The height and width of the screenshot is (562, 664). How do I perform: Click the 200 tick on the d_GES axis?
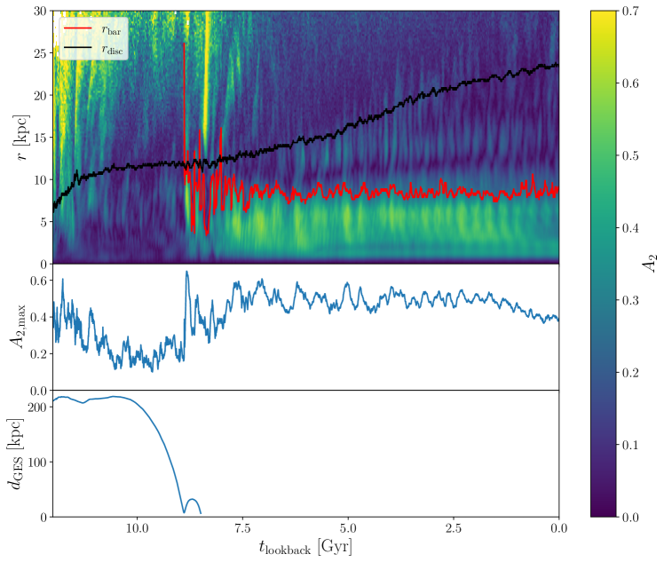click(37, 407)
